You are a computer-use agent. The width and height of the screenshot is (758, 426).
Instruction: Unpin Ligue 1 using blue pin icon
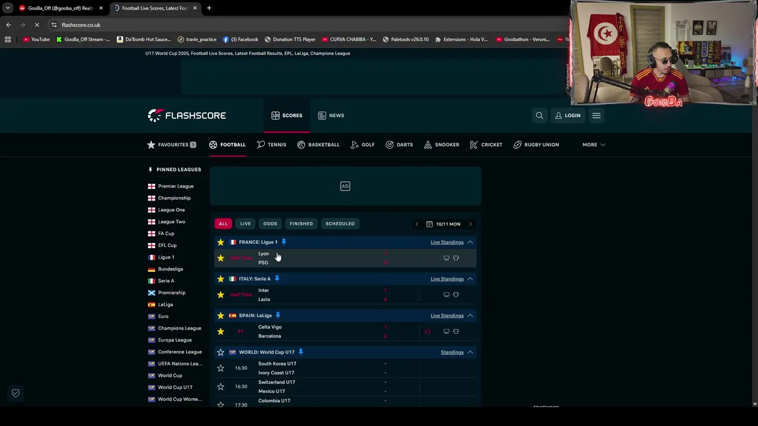click(284, 242)
